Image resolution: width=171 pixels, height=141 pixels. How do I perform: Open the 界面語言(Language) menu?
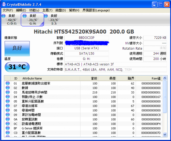coord(96,10)
